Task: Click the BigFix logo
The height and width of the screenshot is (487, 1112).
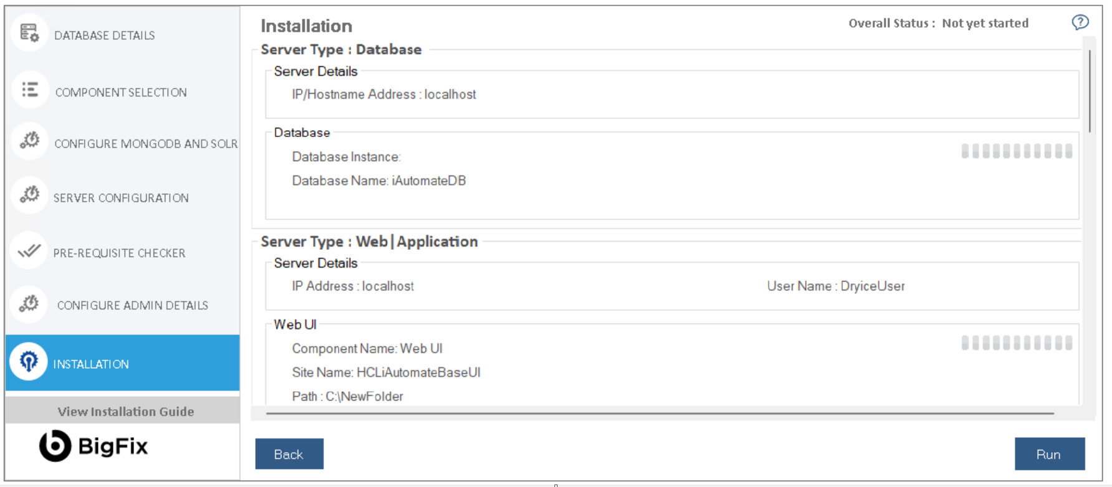Action: pyautogui.click(x=94, y=446)
